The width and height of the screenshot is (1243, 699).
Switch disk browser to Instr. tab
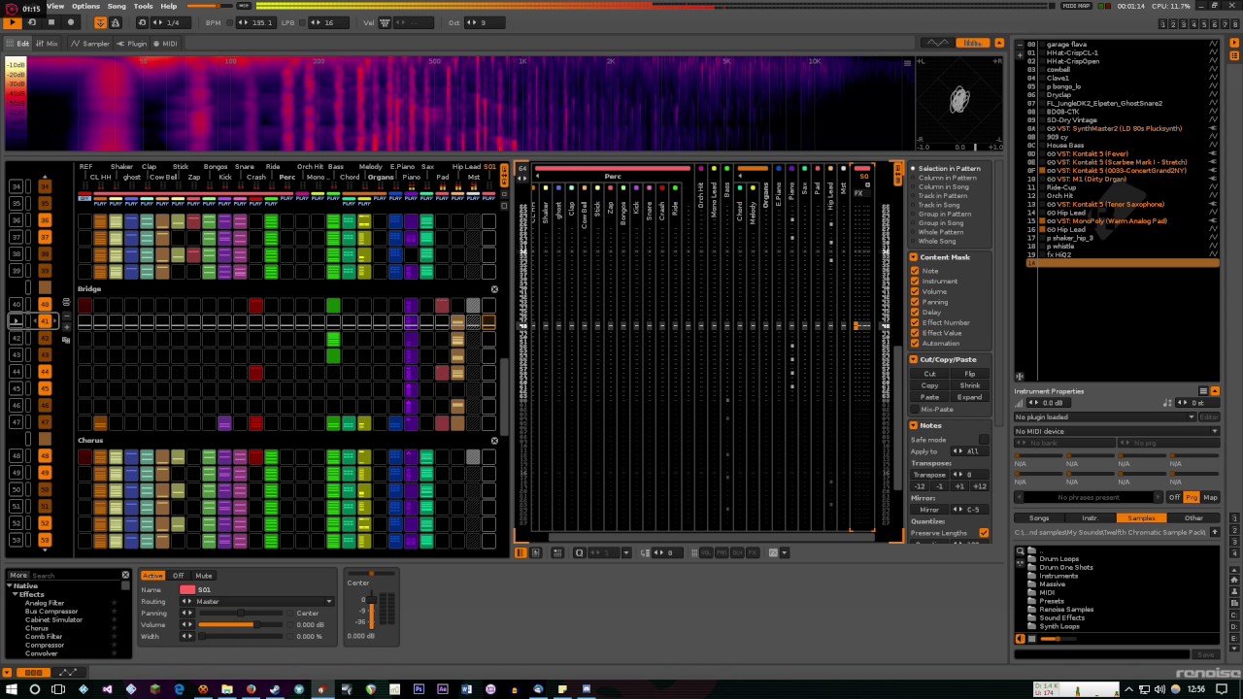[1091, 518]
